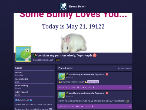Viewport: 146px width, 110px height.
Task: Click pin icon on Dec 30, 2023 post
Action: point(94,87)
